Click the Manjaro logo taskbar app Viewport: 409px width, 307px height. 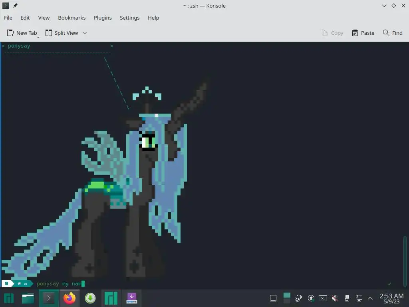(x=111, y=298)
